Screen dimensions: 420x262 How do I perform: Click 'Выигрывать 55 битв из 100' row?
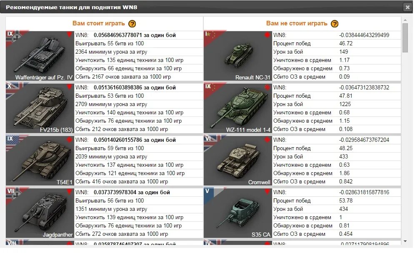[138, 44]
